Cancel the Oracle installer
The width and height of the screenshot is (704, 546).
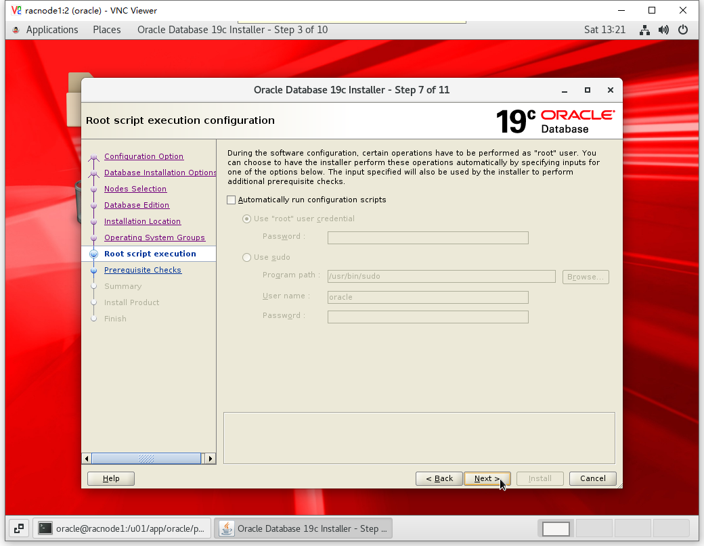coord(592,478)
